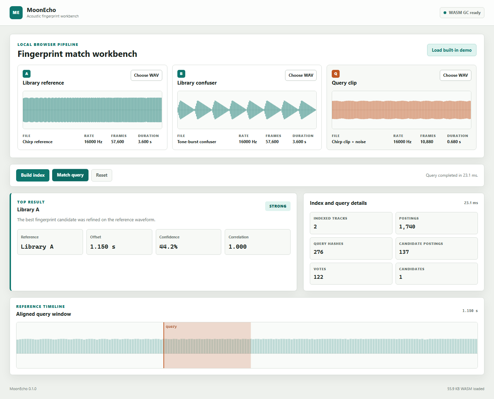Click the A badge on Library reference
Screen dimensions: 494x399
click(x=26, y=74)
